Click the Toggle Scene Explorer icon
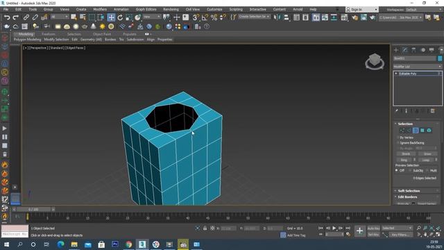Image resolution: width=444 pixels, height=250 pixels. pyautogui.click(x=296, y=17)
